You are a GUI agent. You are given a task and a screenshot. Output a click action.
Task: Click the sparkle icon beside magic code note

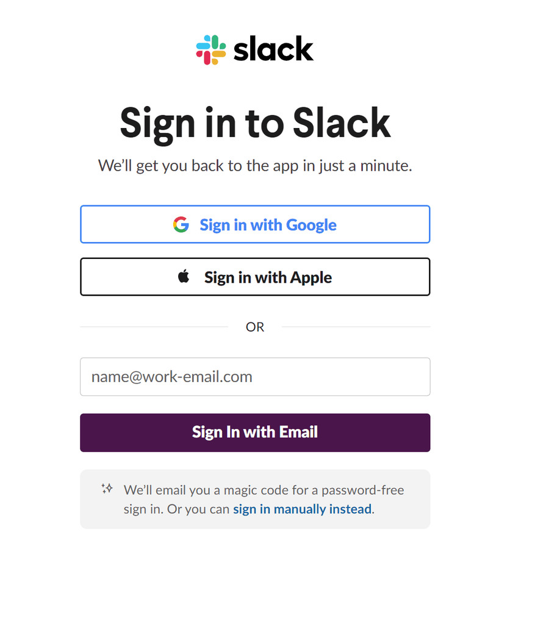107,489
